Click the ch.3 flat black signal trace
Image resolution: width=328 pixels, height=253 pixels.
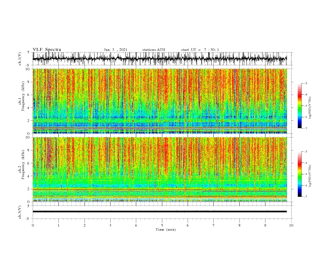click(159, 212)
